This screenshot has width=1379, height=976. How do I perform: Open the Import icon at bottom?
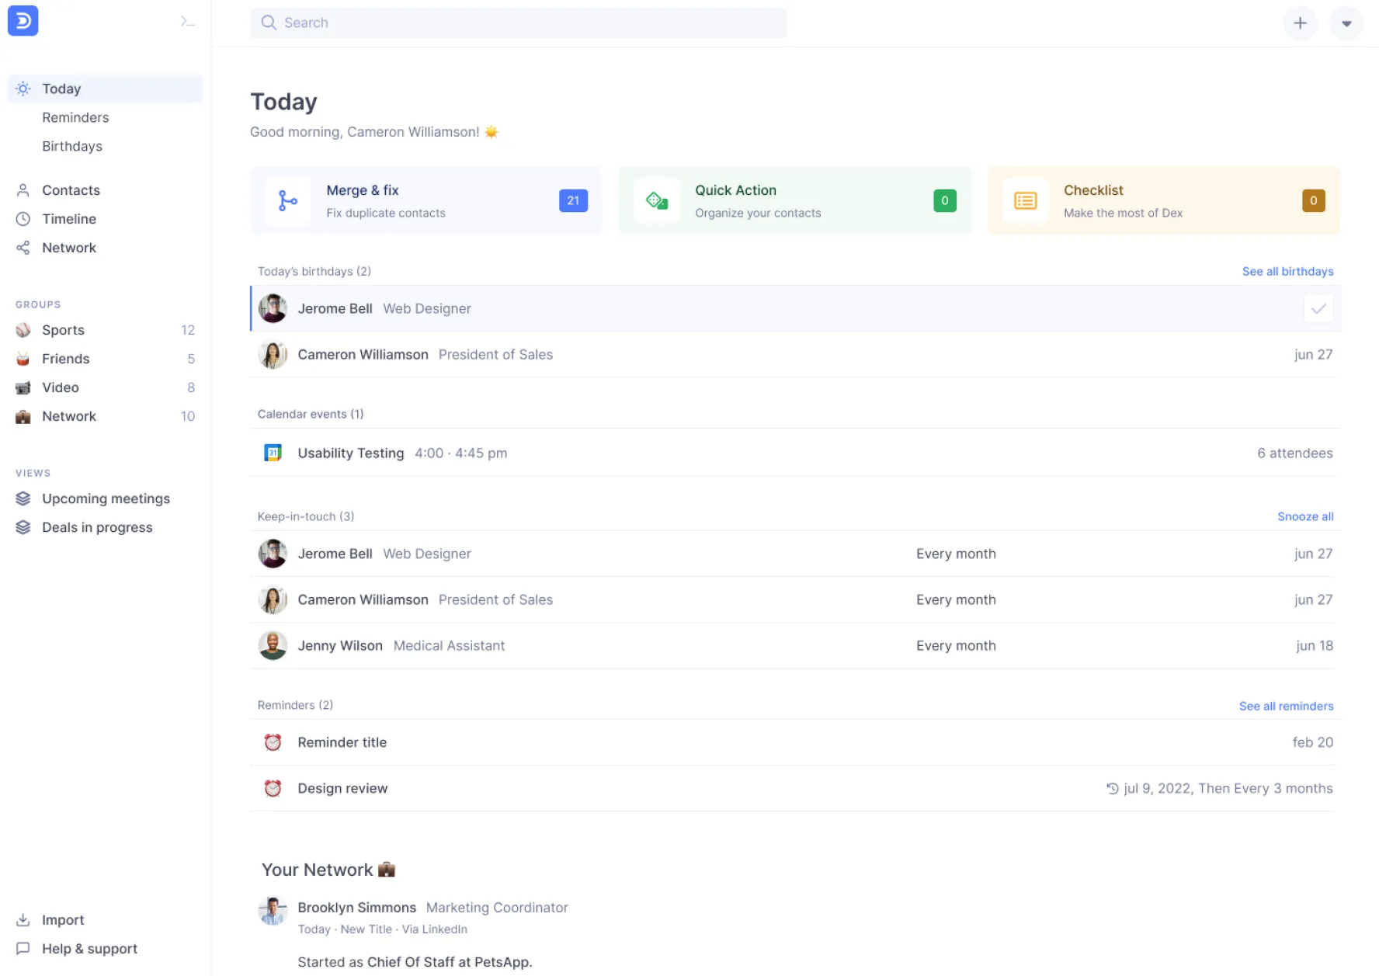[23, 919]
